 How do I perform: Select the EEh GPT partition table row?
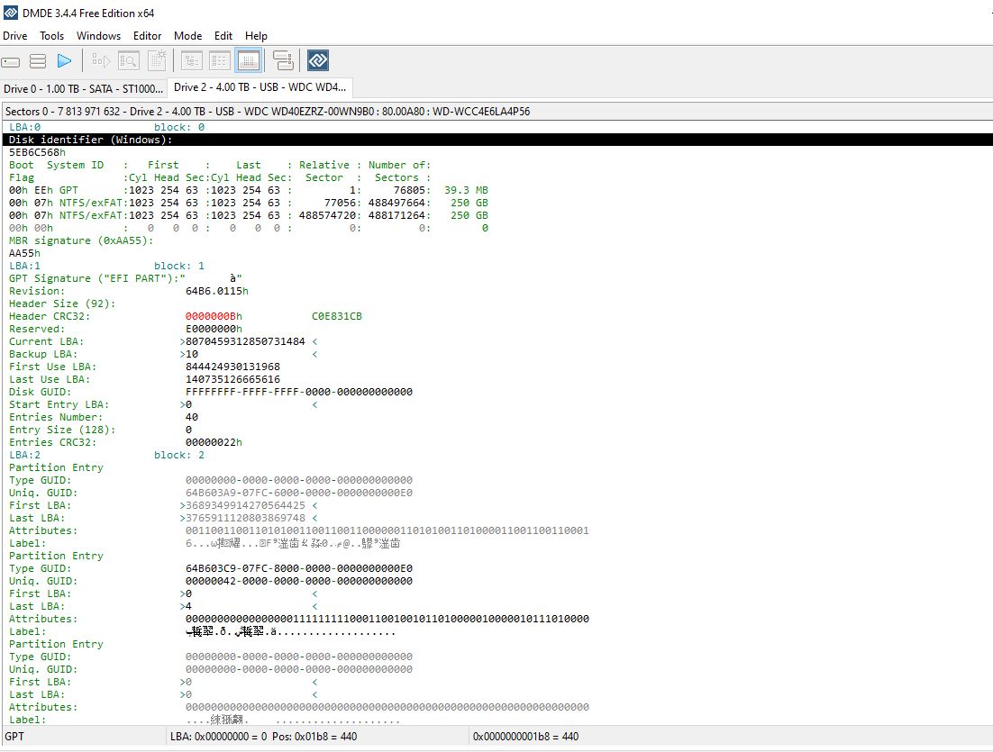249,191
